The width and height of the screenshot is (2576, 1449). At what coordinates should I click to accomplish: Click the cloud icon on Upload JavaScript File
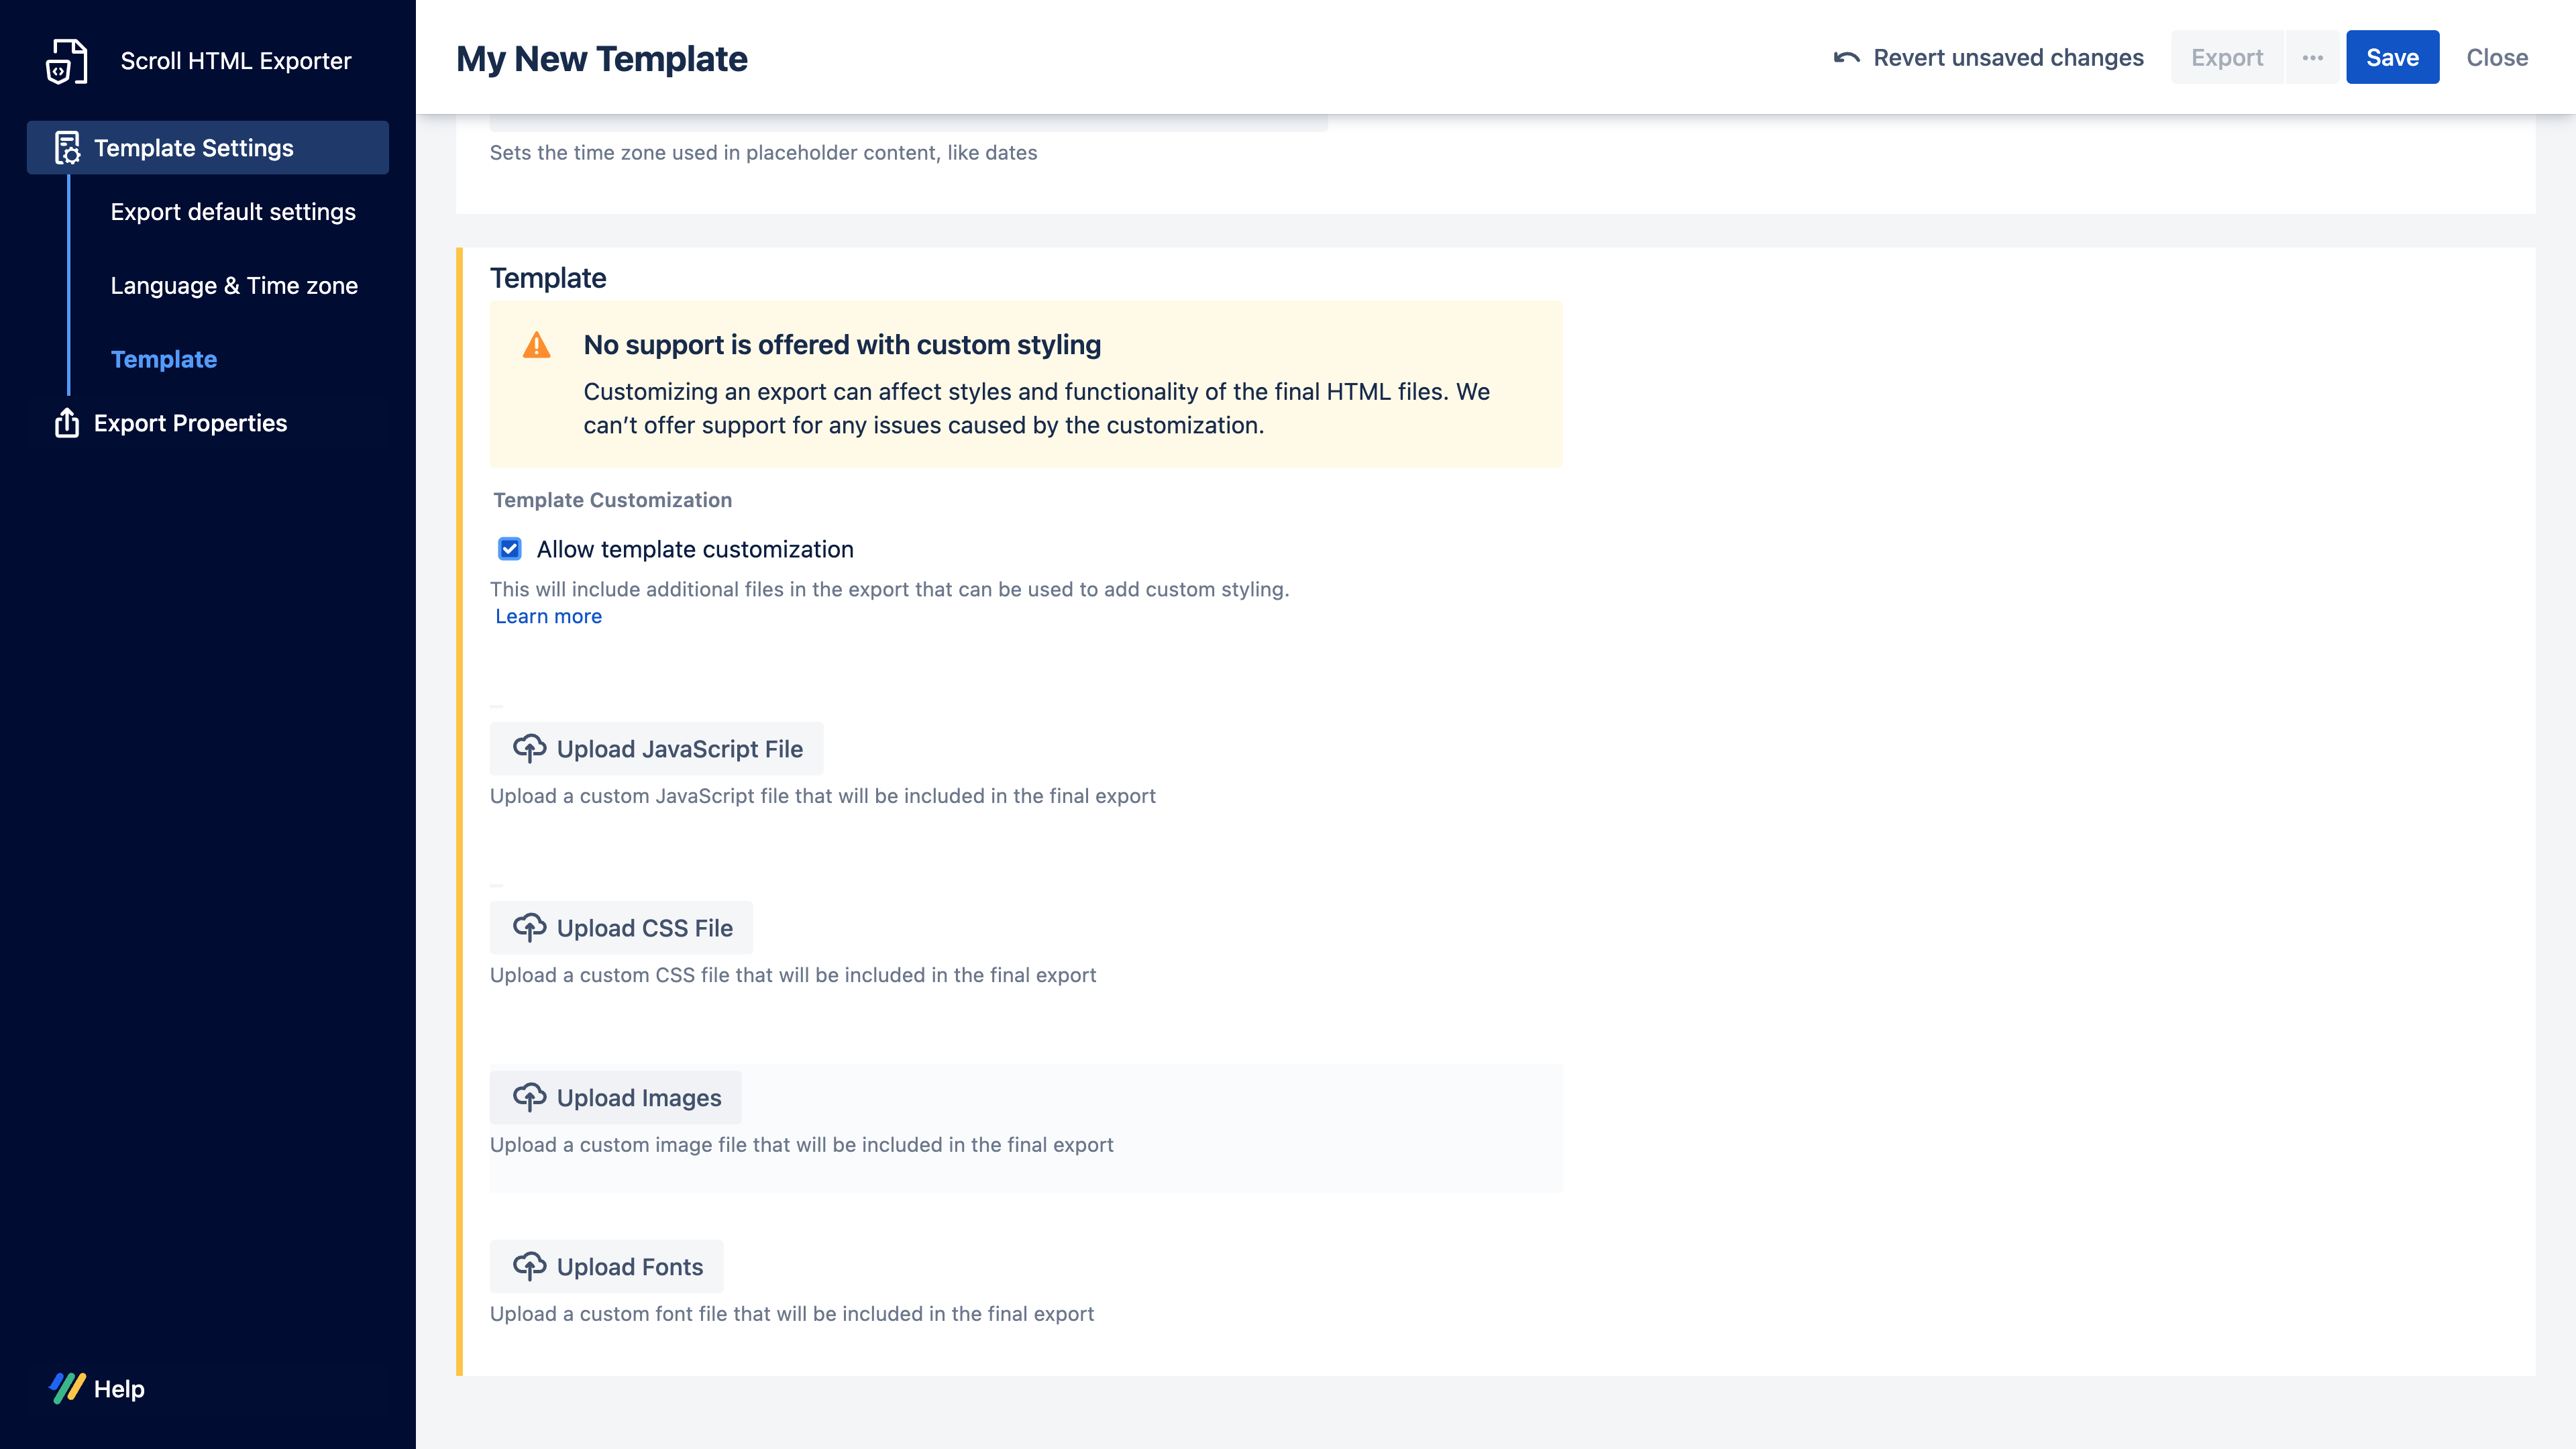[529, 748]
